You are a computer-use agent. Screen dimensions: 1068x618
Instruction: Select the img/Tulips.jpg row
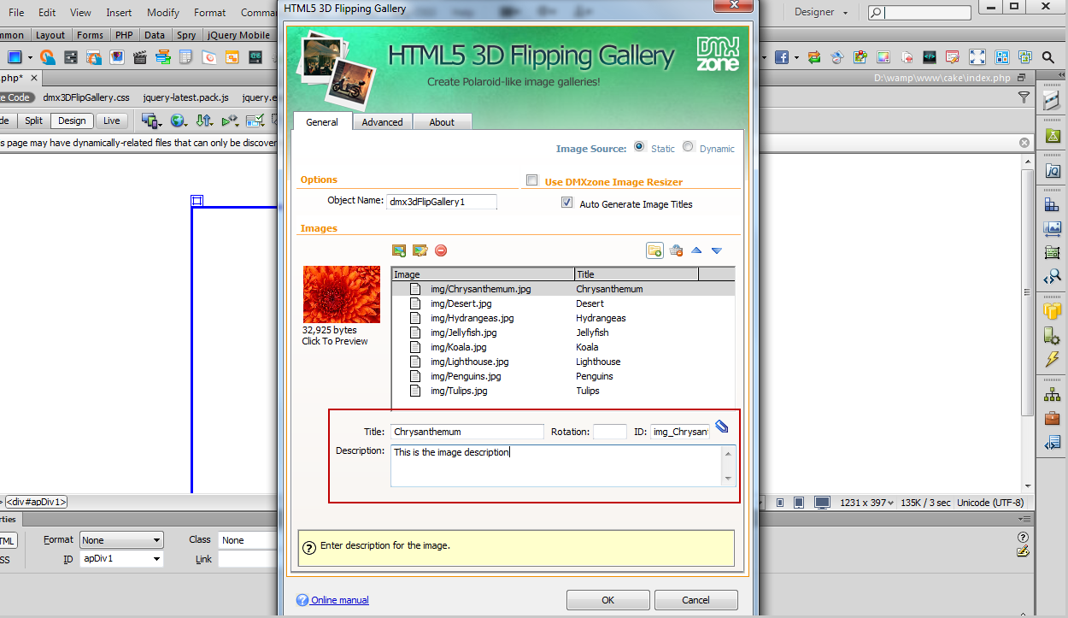point(563,391)
